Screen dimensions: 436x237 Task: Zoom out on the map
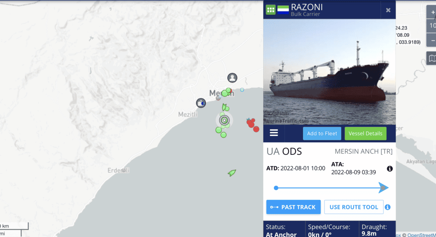[x=432, y=40]
